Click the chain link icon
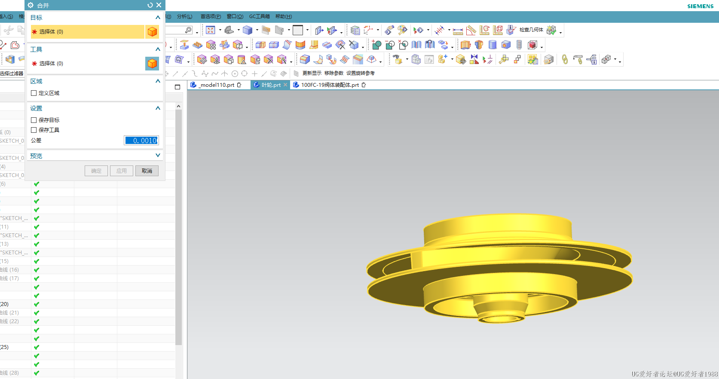This screenshot has height=379, width=719. coord(565,59)
